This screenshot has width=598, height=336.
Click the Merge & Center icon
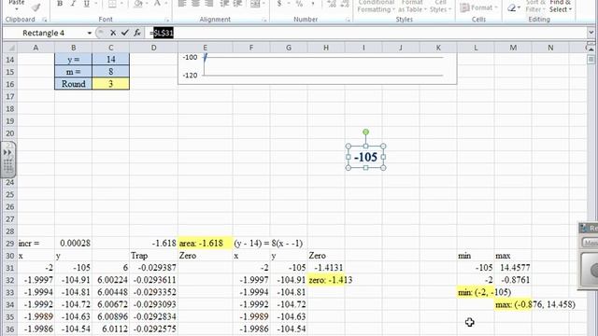click(255, 4)
